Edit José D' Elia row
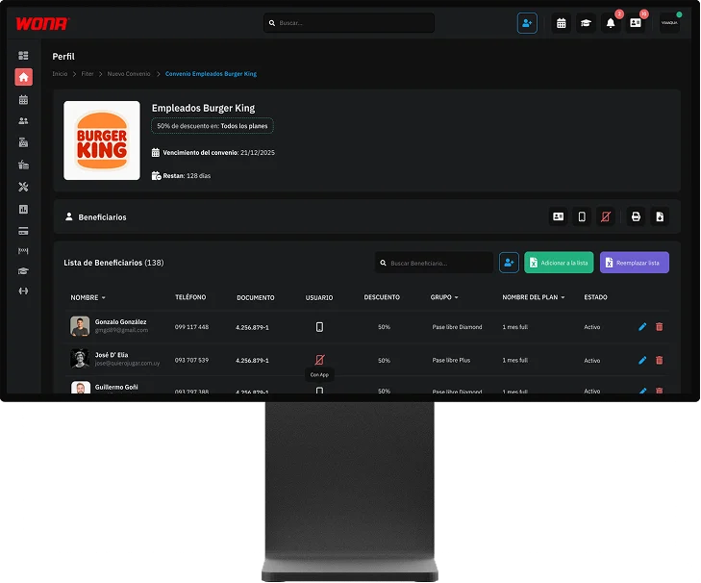Screen dimensions: 701x583 pyautogui.click(x=642, y=360)
